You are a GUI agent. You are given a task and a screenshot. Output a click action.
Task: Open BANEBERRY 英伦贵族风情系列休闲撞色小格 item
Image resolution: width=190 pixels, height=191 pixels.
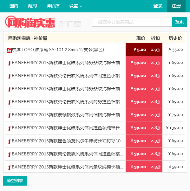(68, 76)
